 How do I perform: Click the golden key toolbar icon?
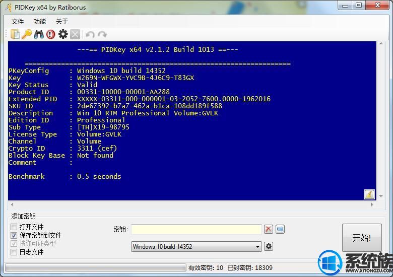coord(27,34)
